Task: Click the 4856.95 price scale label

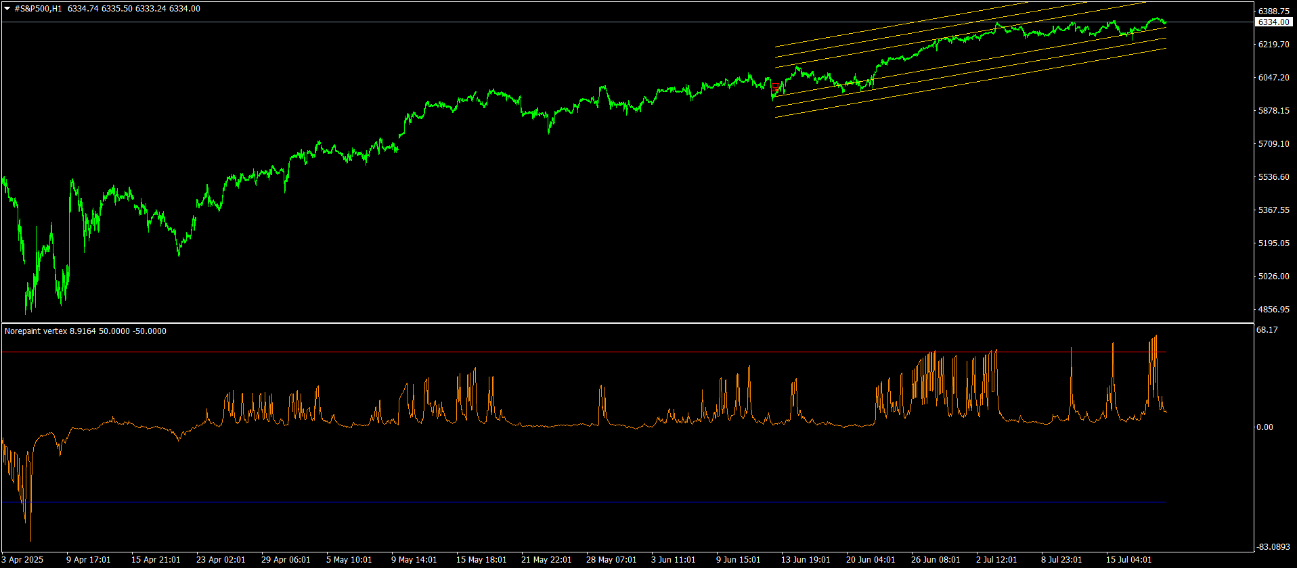Action: point(1273,310)
